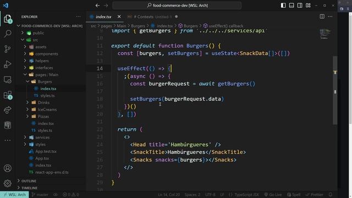Switch to the Contexts Untitled-1 tab
The image size is (352, 198).
pos(153,16)
